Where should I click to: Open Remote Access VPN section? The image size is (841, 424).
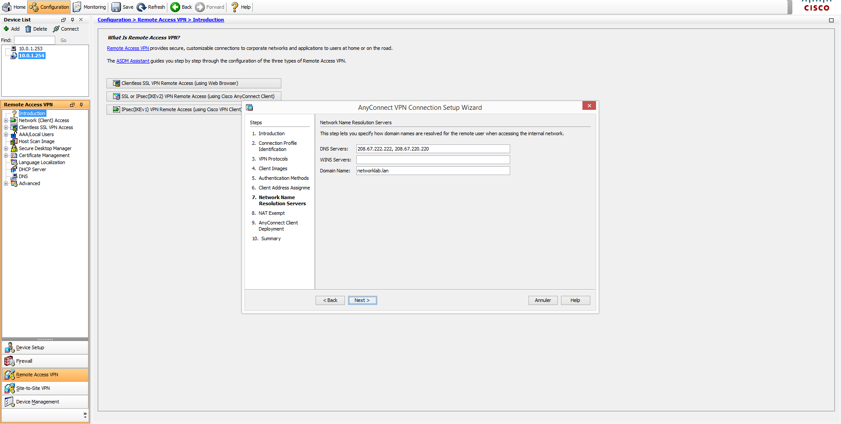(x=45, y=375)
